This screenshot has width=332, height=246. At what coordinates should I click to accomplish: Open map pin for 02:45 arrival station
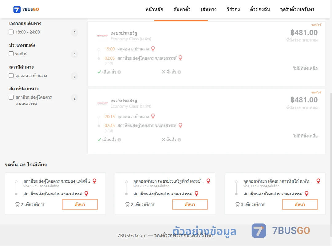pyautogui.click(x=180, y=125)
